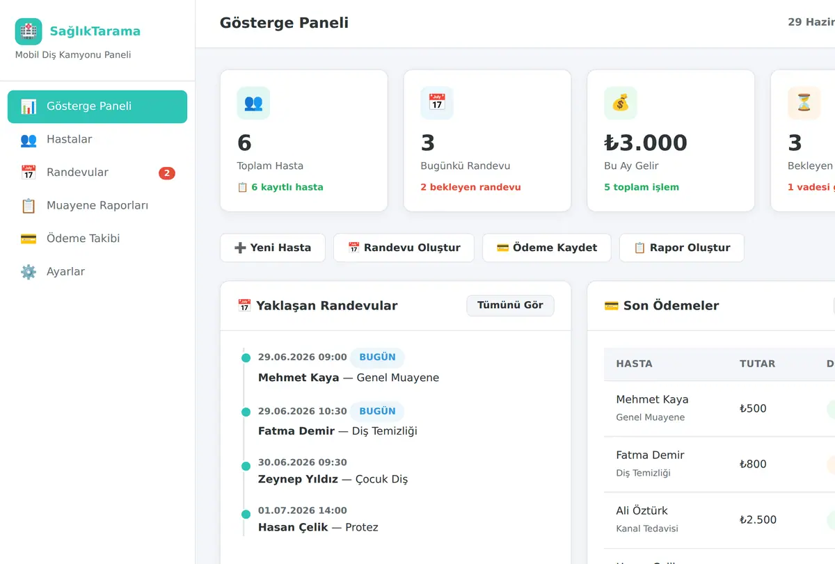Click 'Fatma Demir — Diş Temizliği' appointment entry

point(337,431)
